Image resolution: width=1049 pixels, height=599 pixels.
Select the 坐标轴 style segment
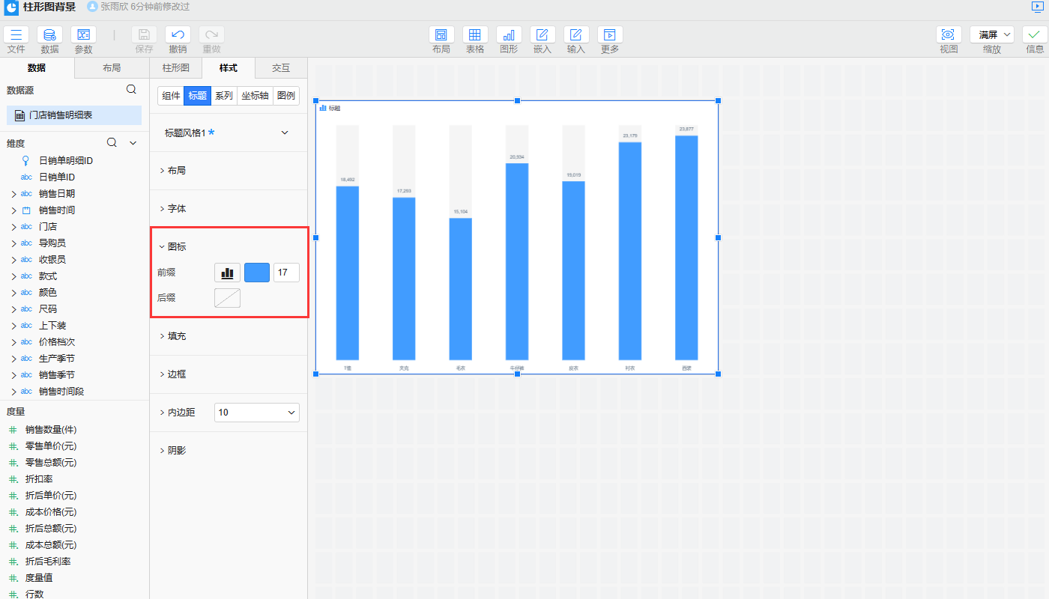[x=255, y=96]
